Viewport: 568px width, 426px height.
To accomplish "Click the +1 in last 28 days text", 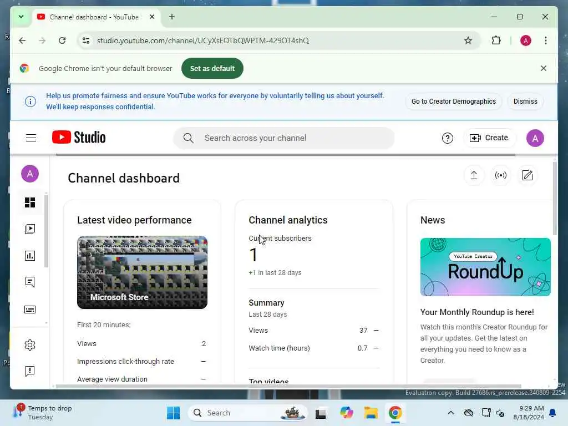I will tap(275, 273).
